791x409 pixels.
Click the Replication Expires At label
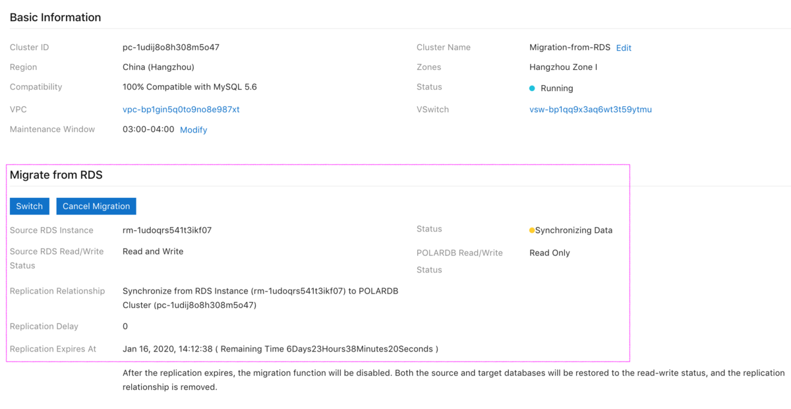[x=53, y=349]
